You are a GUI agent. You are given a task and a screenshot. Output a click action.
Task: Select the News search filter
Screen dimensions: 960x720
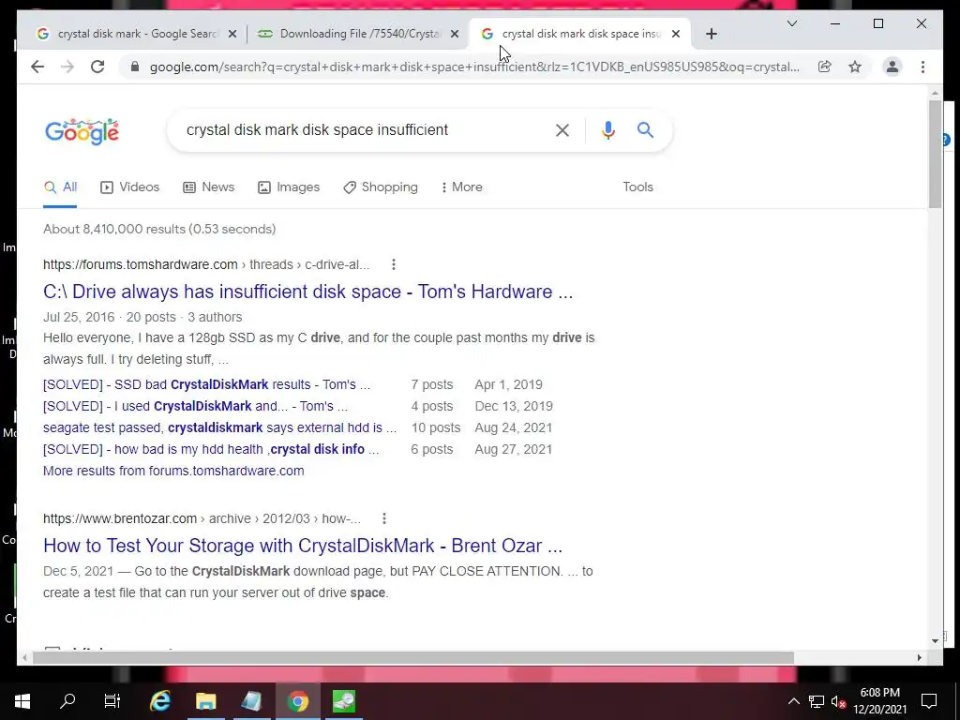click(x=209, y=187)
